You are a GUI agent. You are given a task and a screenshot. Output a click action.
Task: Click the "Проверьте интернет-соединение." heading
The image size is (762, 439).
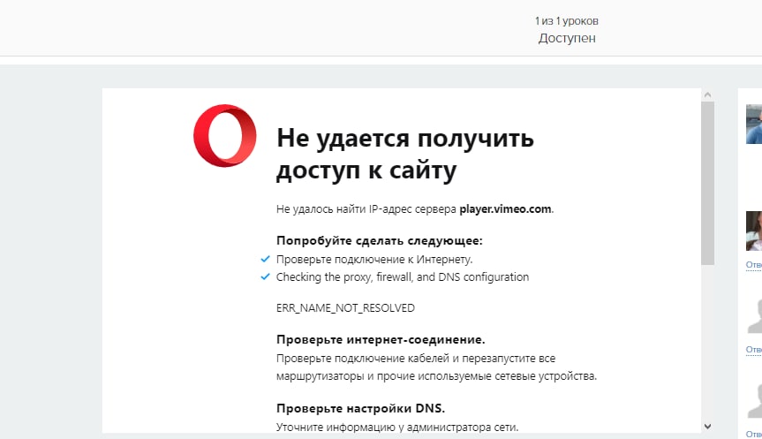pyautogui.click(x=381, y=339)
